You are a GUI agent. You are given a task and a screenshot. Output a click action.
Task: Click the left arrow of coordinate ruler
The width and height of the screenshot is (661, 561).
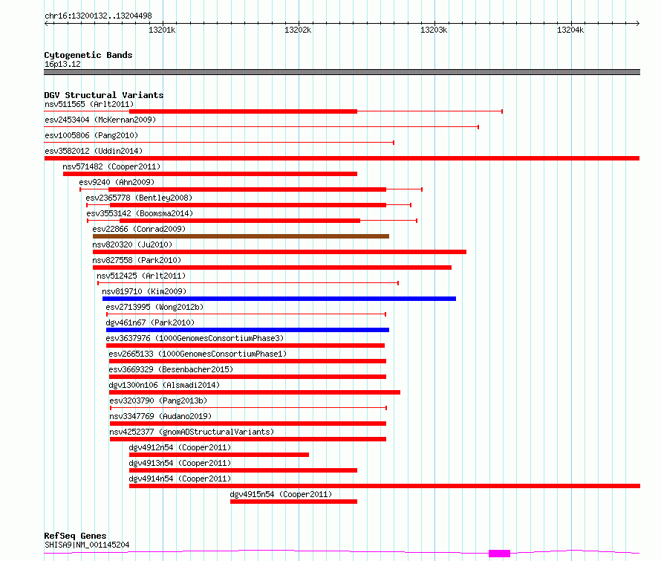pos(46,24)
